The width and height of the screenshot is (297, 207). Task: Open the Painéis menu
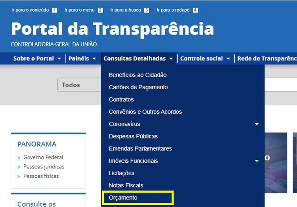pyautogui.click(x=82, y=59)
